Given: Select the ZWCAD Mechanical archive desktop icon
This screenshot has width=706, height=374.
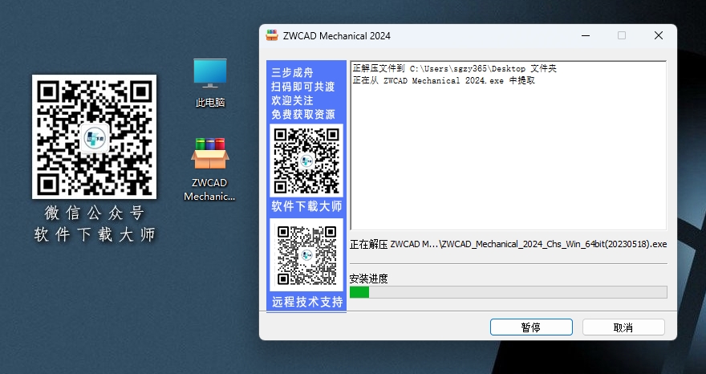Looking at the screenshot, I should click(x=210, y=169).
